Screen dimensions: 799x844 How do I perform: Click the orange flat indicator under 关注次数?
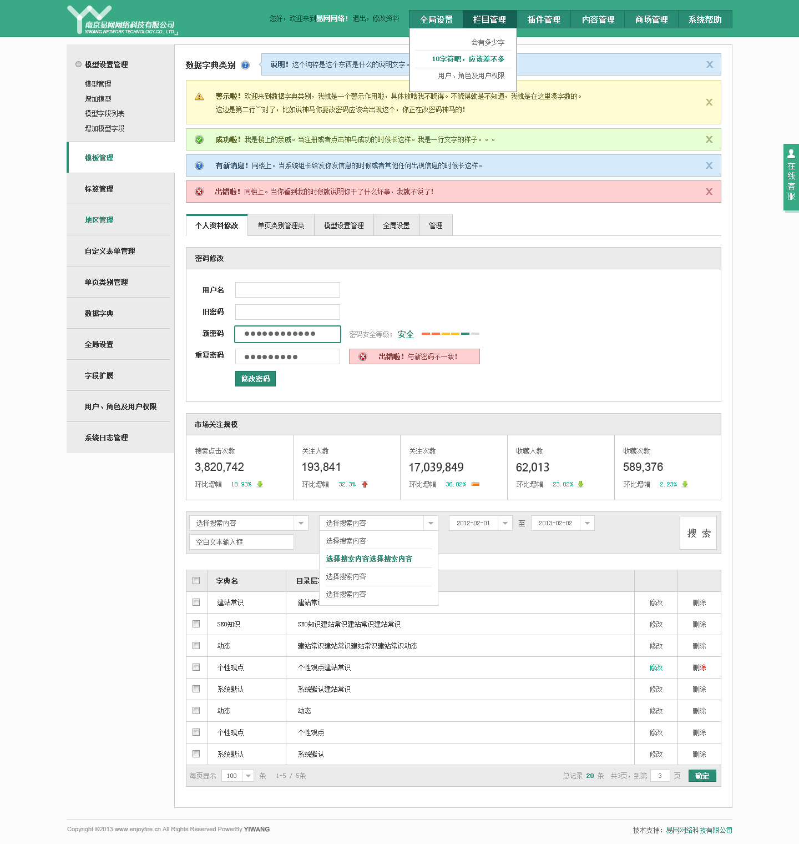coord(476,484)
